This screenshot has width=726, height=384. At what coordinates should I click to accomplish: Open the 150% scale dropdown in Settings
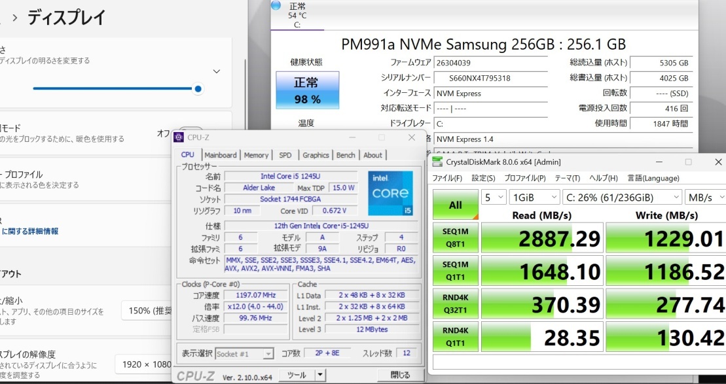[147, 311]
